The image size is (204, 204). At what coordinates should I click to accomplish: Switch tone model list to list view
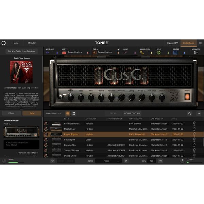(x=68, y=114)
